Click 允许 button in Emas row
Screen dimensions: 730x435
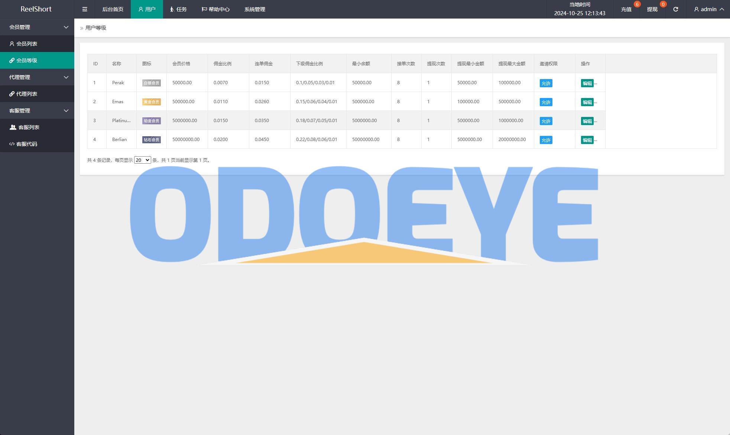pos(546,102)
